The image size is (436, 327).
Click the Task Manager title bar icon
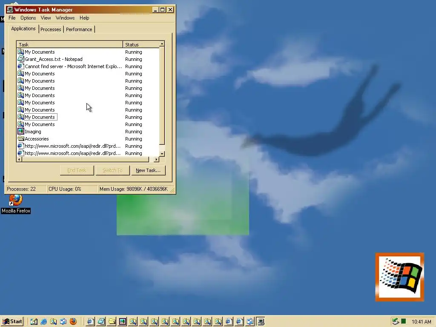coord(10,10)
